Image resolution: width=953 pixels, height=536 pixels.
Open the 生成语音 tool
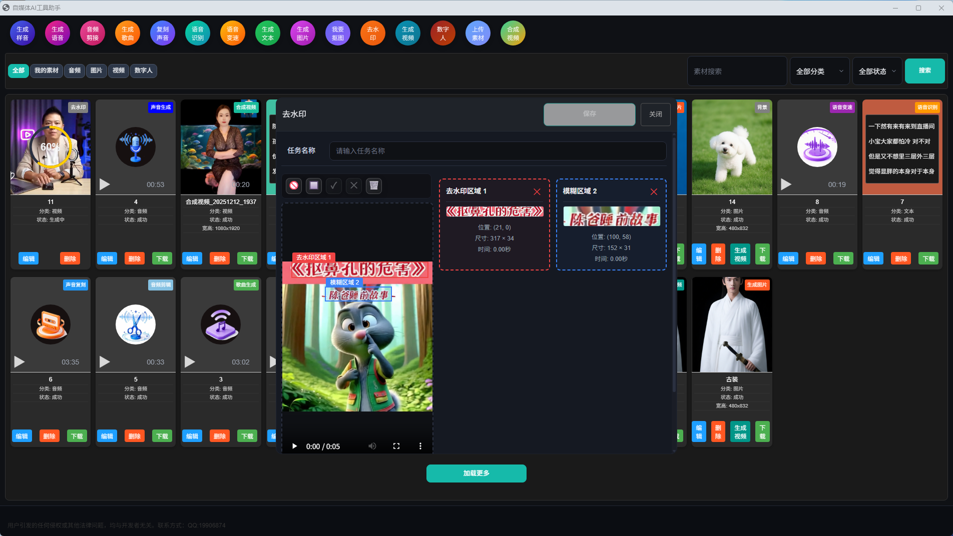[x=58, y=33]
